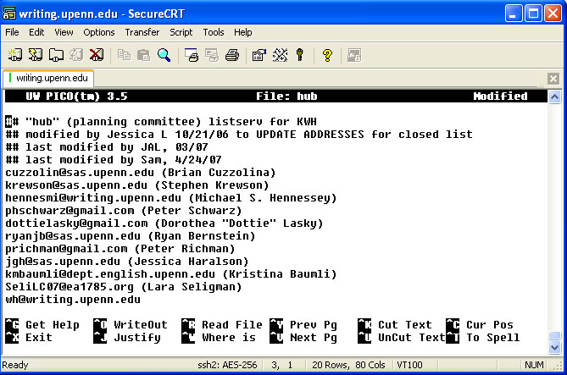Open Global Options tools icon
This screenshot has height=375, width=567.
click(x=280, y=55)
